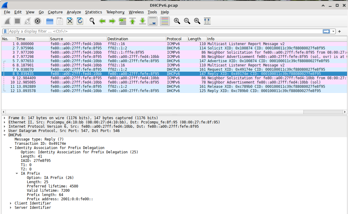
Task: Open the Telephony menu
Action: [115, 12]
